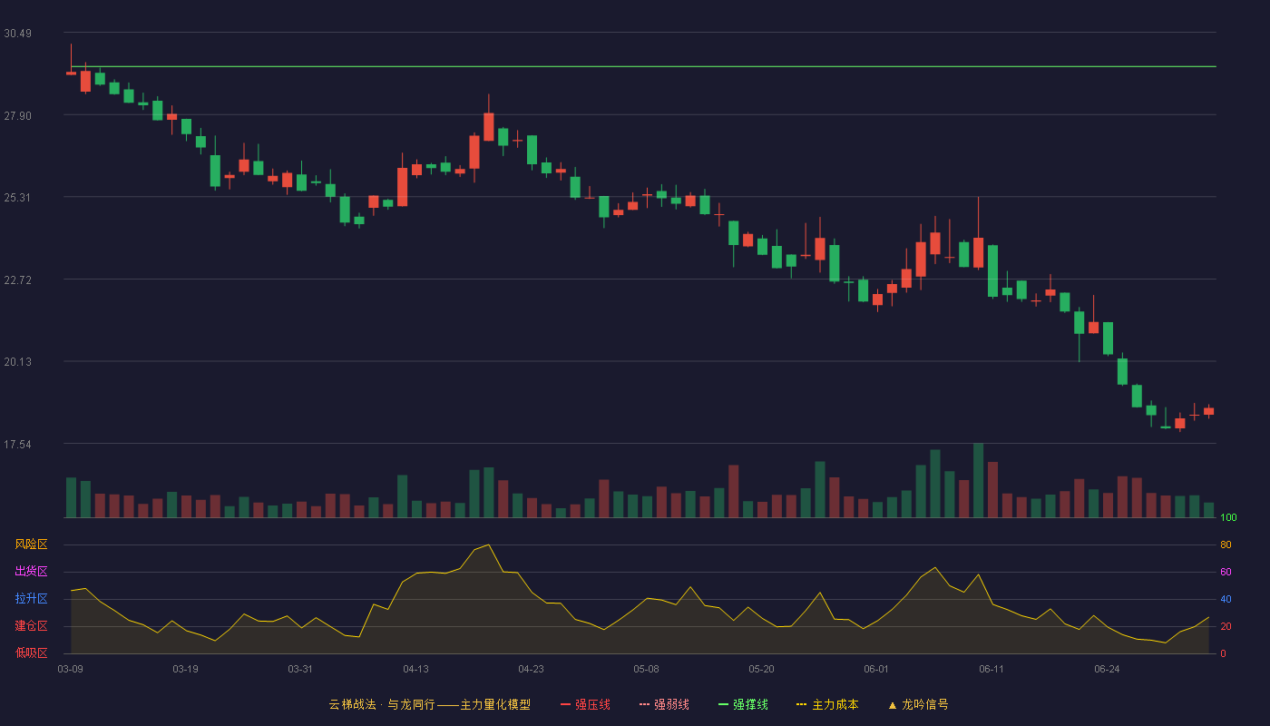Toggle the 主力成本 legend series

(827, 704)
